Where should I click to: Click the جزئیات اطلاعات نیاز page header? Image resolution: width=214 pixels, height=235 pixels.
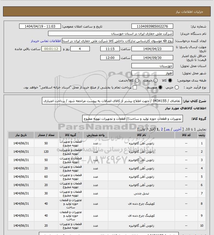click(190, 12)
